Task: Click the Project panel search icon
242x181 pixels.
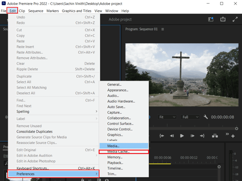Action: tap(6, 163)
